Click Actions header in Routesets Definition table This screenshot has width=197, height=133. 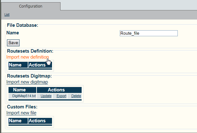click(37, 65)
